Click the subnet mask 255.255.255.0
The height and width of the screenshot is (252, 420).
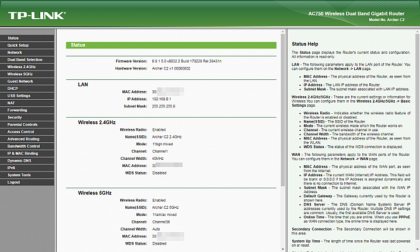163,106
